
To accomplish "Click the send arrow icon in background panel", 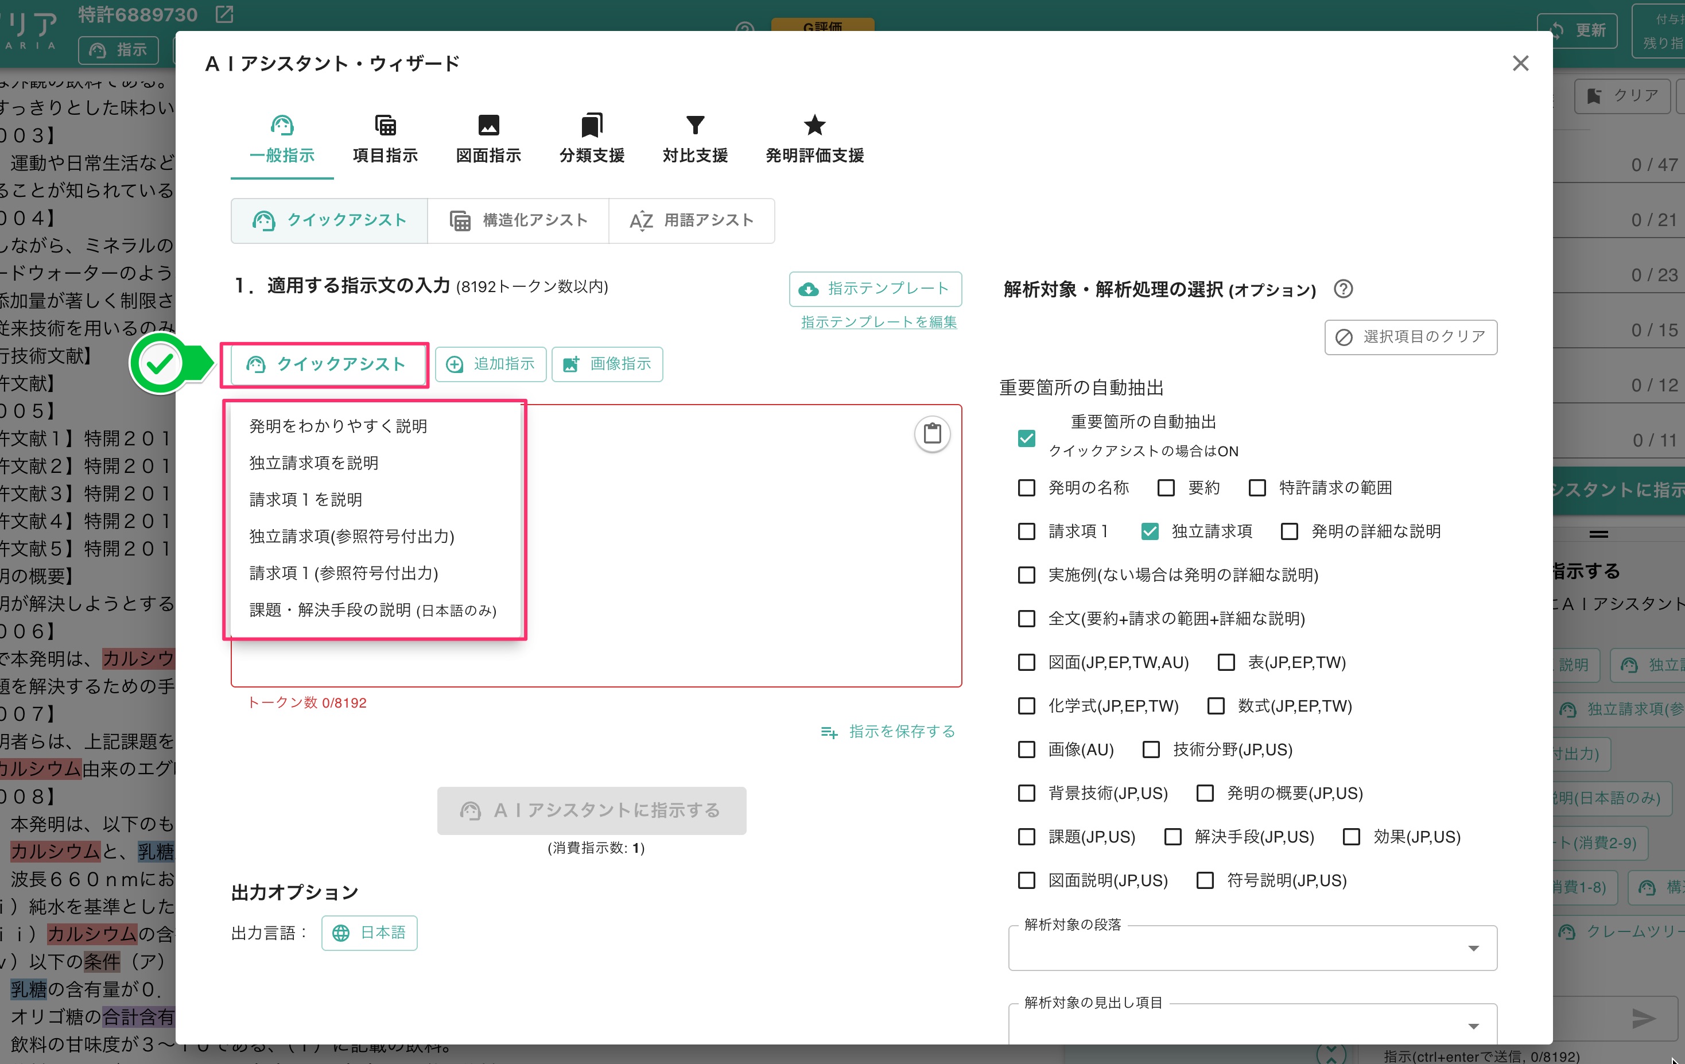I will point(1644,1019).
